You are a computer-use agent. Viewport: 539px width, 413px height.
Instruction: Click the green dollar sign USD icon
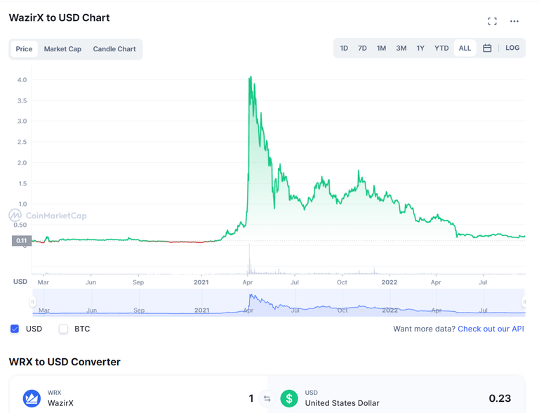(x=289, y=398)
